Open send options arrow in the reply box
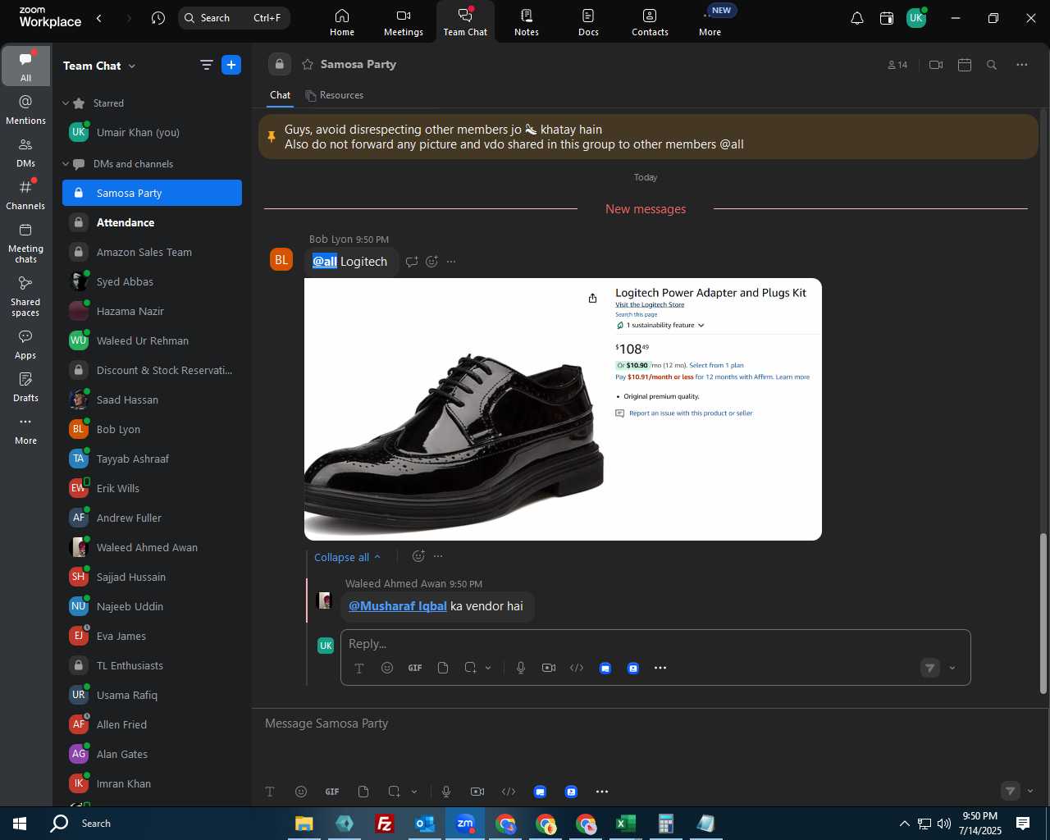 [952, 668]
